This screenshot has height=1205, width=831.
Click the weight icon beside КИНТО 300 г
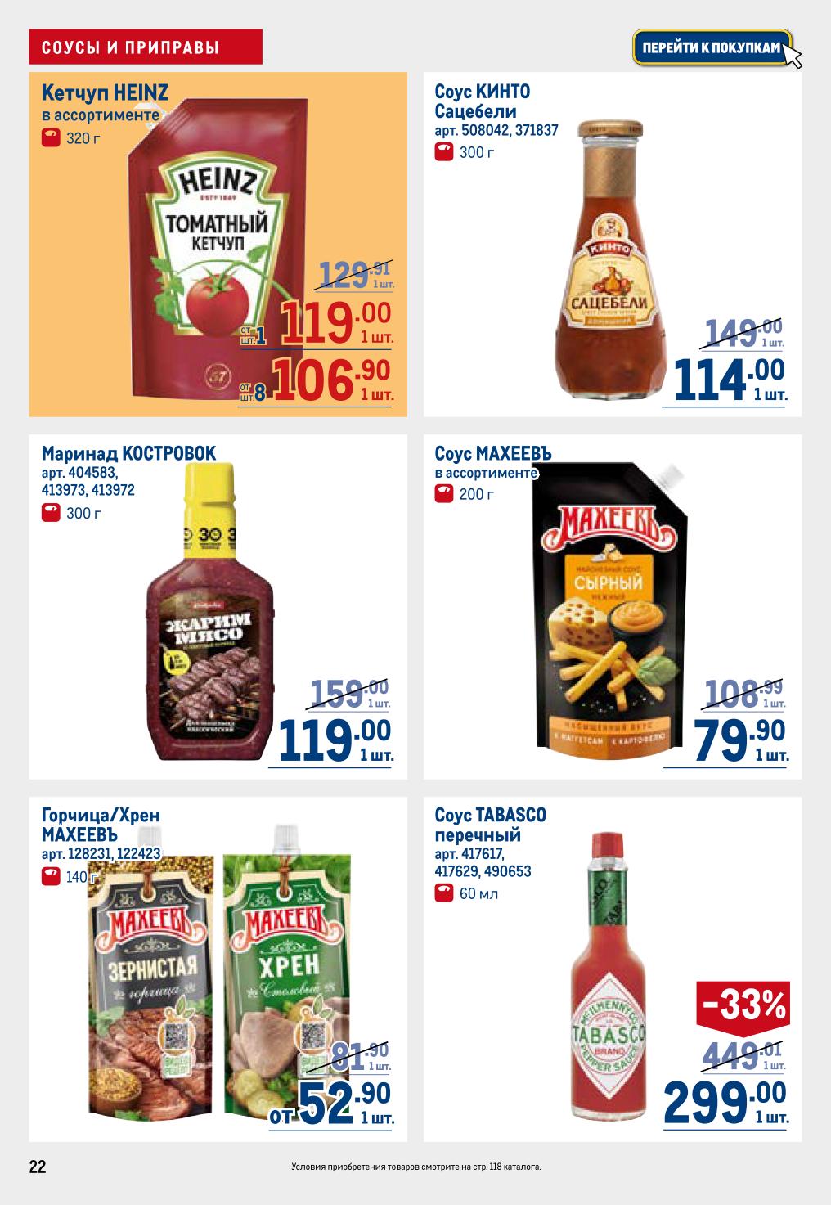pyautogui.click(x=443, y=151)
